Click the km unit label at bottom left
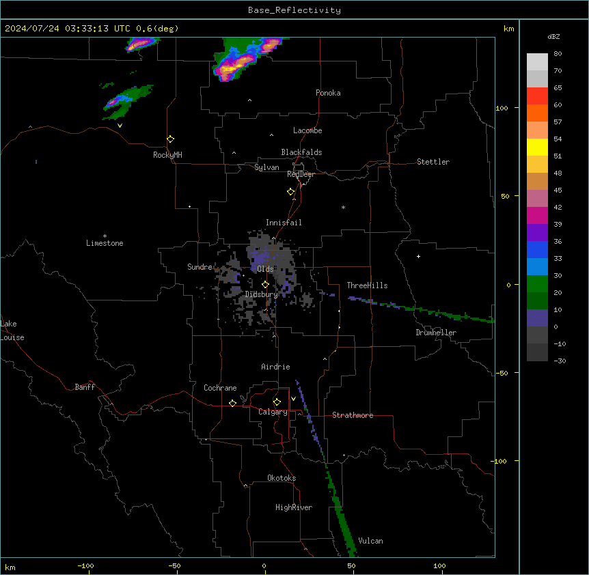 click(10, 567)
